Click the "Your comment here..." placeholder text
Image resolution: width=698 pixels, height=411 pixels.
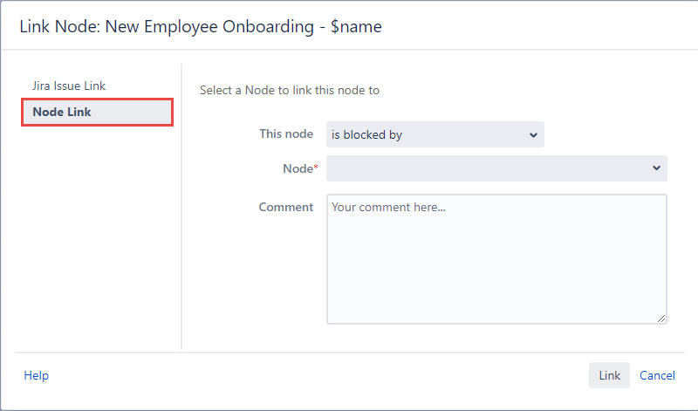click(x=388, y=208)
